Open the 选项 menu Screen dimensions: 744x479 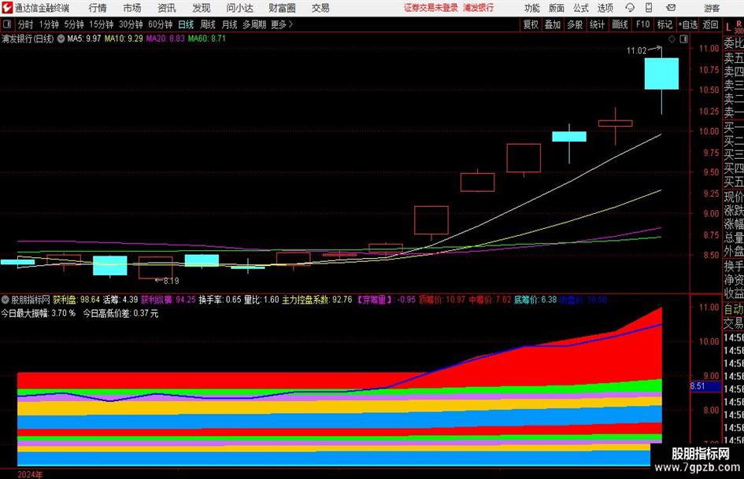605,8
